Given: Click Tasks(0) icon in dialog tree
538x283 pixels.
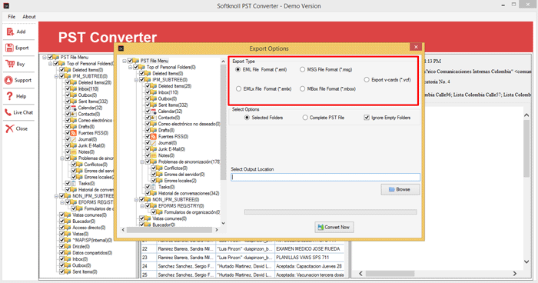Looking at the screenshot, I should (154, 187).
